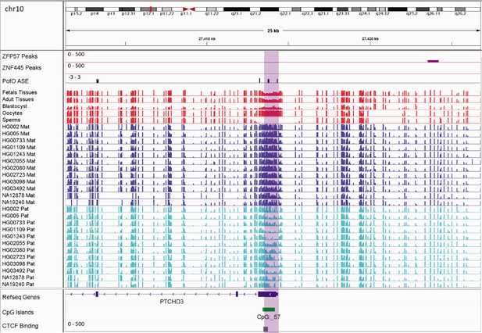Select the Blastocyst track label
Screen dimensions: 482x333
(x=15, y=106)
